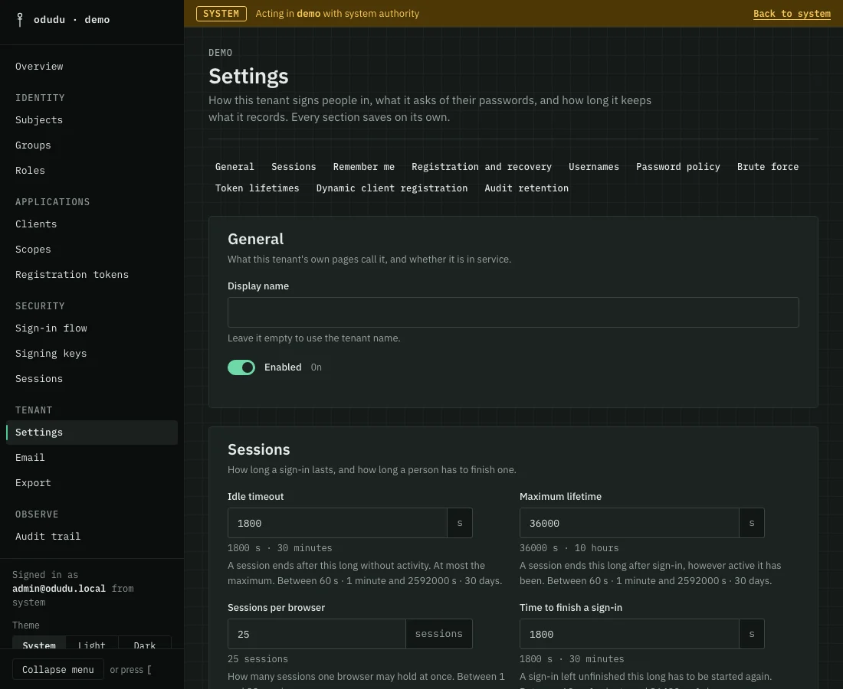Open the Roles page
Screen dimensions: 843x689
[30, 170]
